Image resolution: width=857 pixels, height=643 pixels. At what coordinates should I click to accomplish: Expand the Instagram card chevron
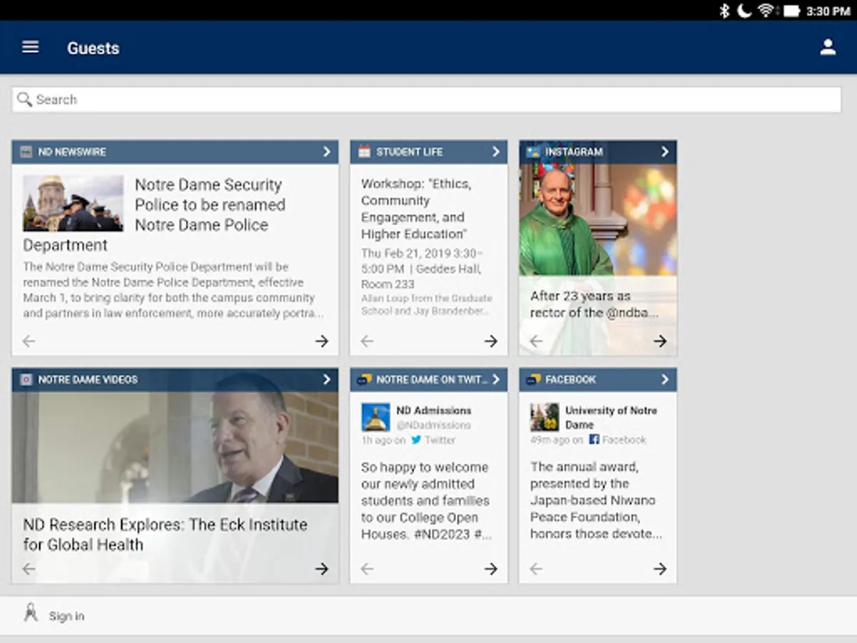[665, 151]
